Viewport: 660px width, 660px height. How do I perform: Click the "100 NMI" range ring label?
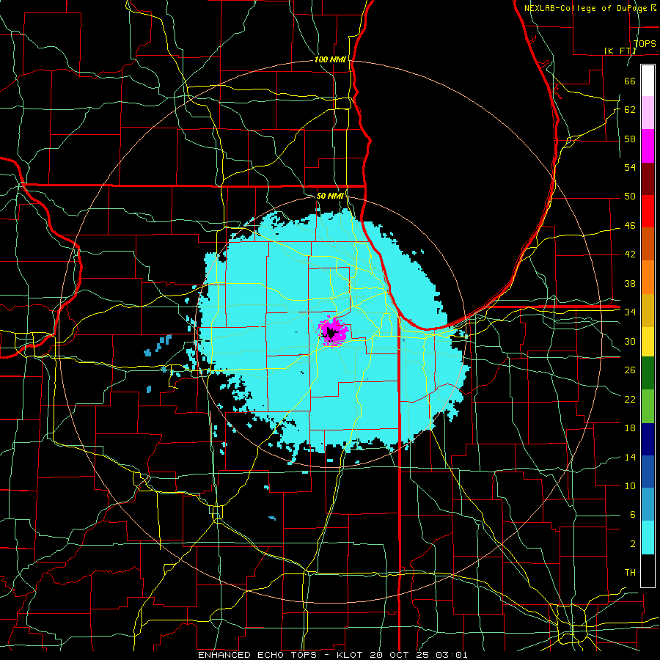point(330,60)
